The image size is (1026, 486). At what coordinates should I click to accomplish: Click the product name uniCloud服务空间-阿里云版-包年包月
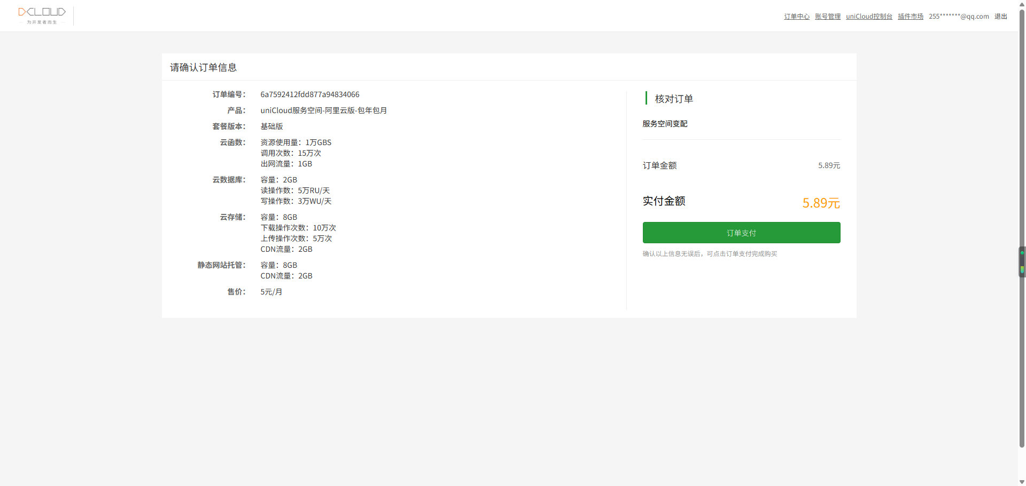pos(324,110)
